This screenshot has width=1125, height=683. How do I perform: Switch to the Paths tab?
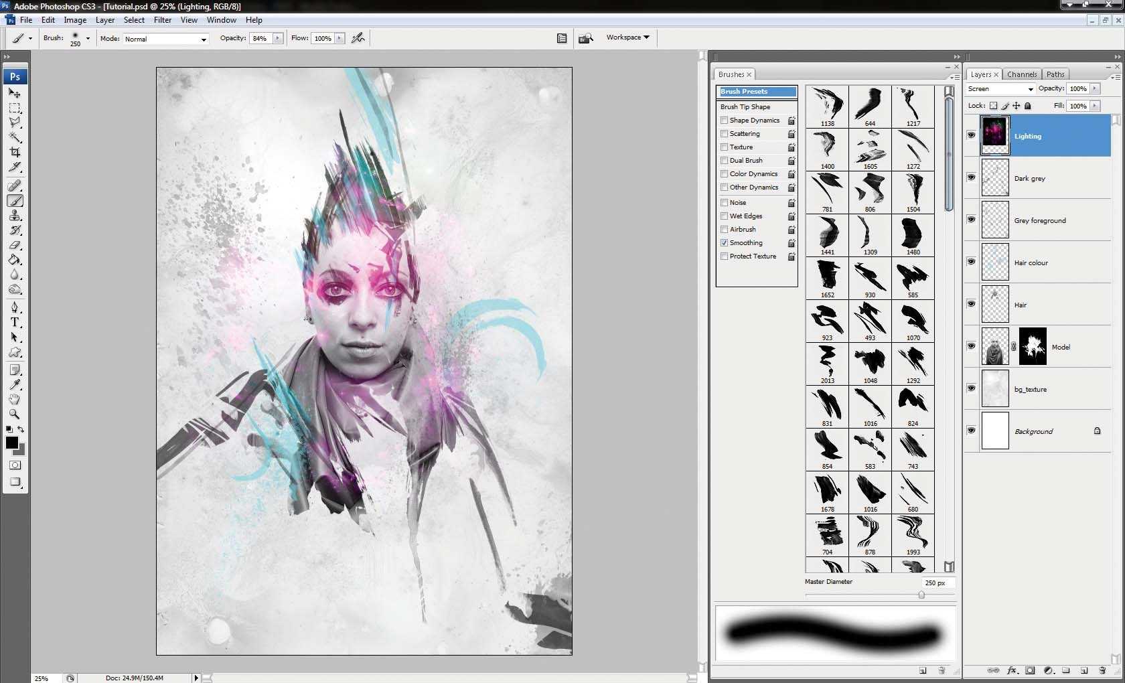1055,74
